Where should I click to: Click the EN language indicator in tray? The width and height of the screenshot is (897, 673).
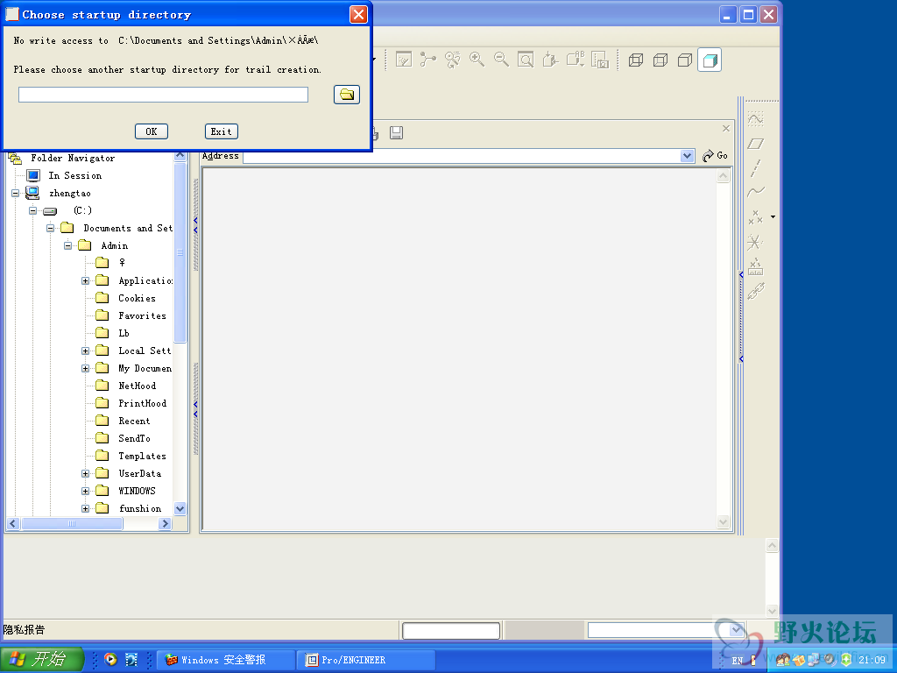click(x=738, y=661)
